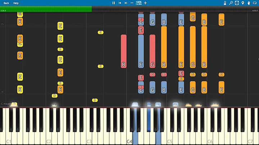The height and width of the screenshot is (145, 259).
Task: Select the long orange G note bar
Action: point(193,47)
